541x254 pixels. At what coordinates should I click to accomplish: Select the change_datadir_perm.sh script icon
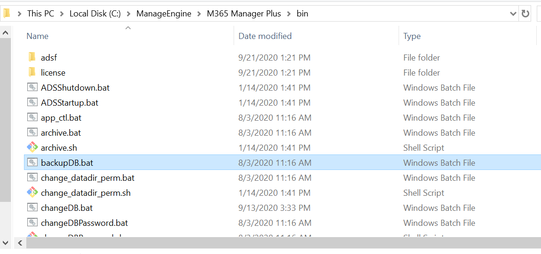(32, 192)
